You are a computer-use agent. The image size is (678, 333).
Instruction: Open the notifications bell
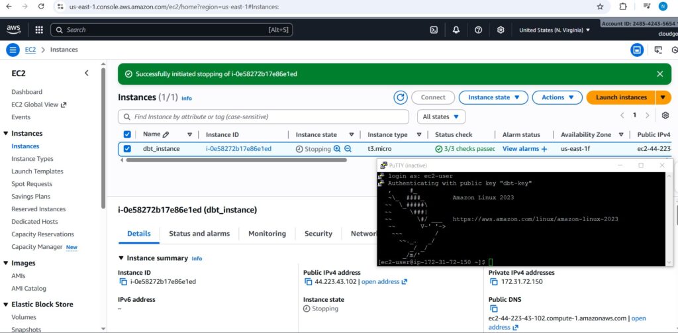[456, 30]
